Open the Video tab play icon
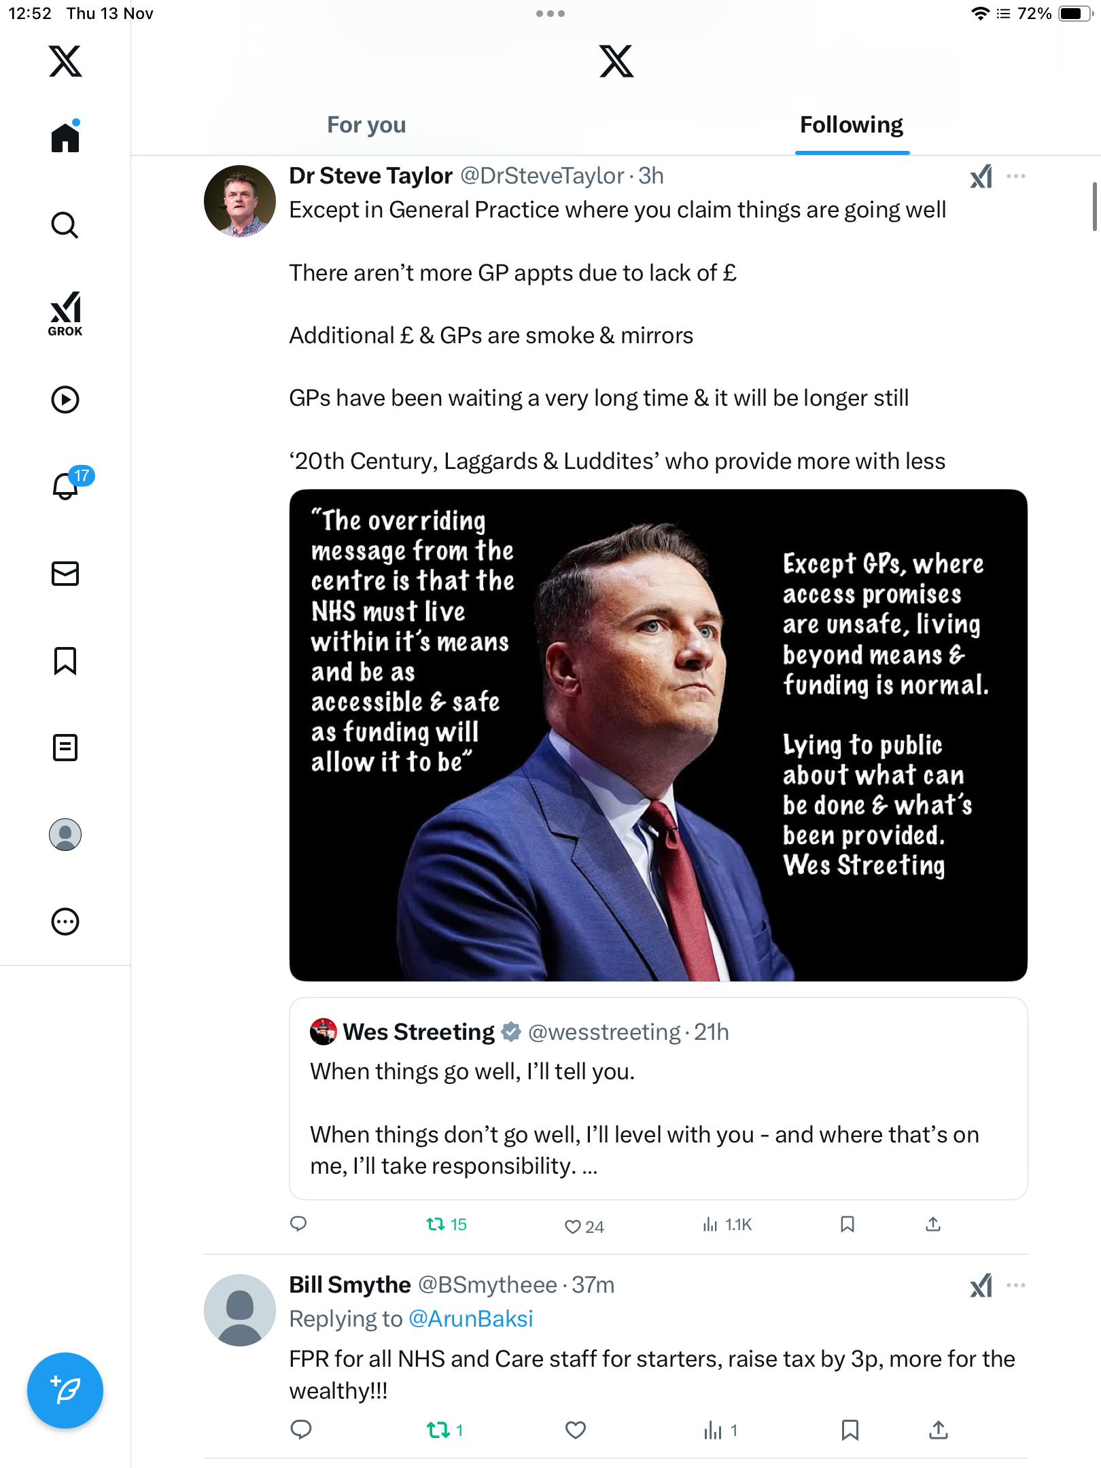This screenshot has height=1468, width=1101. click(x=65, y=400)
